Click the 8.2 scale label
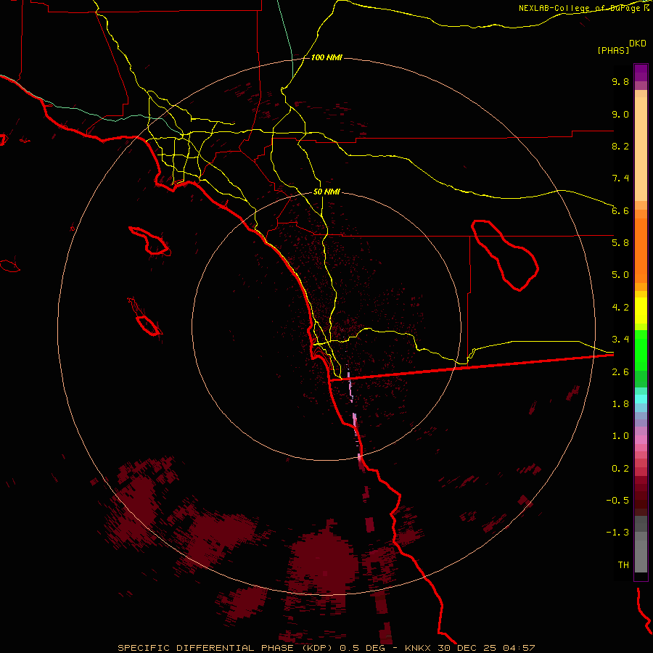The width and height of the screenshot is (653, 653). (620, 146)
